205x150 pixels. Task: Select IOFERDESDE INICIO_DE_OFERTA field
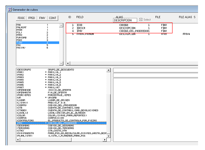coord(62,90)
